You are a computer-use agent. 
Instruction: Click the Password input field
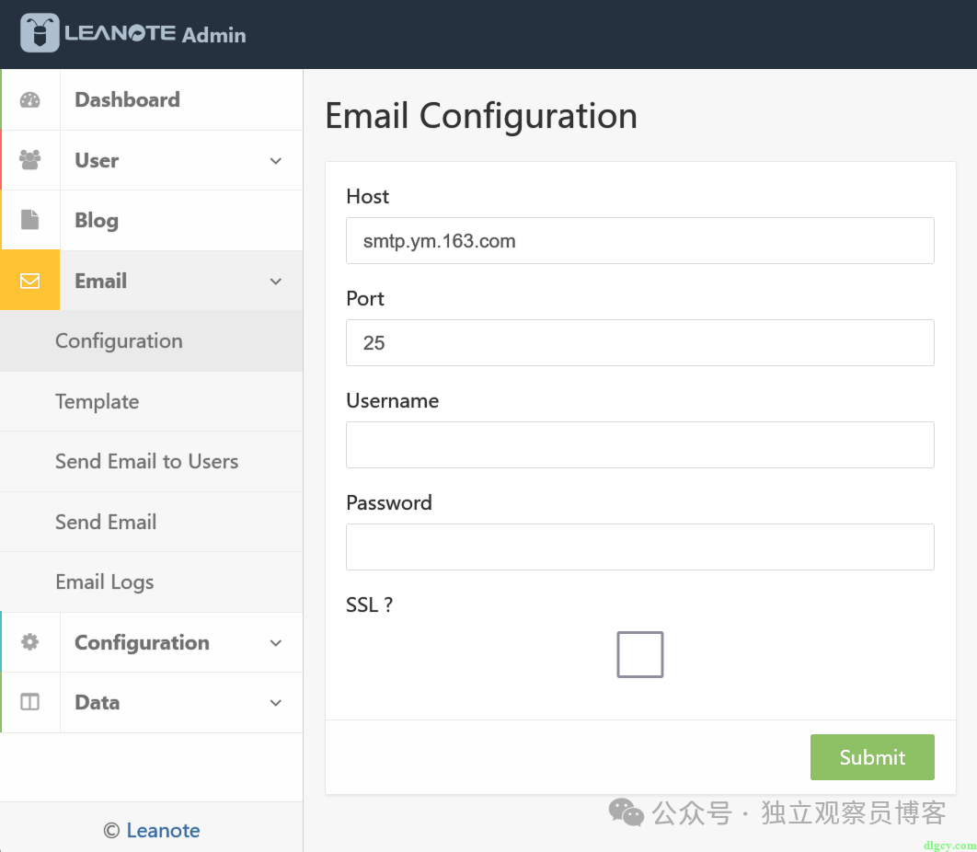click(639, 547)
